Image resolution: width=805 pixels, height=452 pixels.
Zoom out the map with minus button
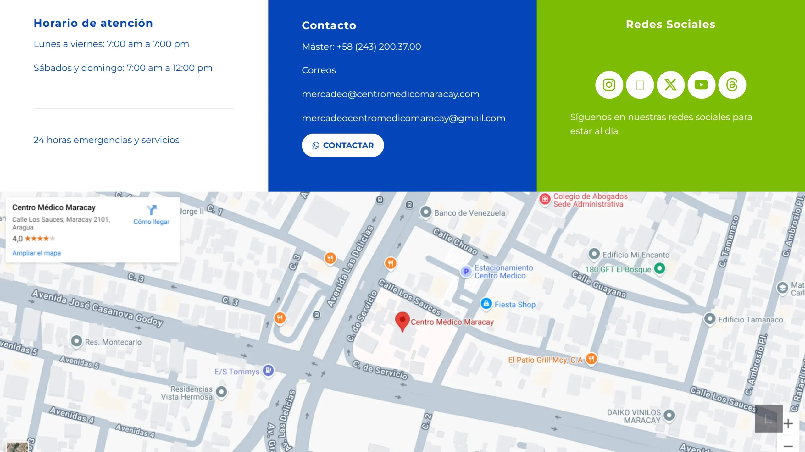coord(788,446)
